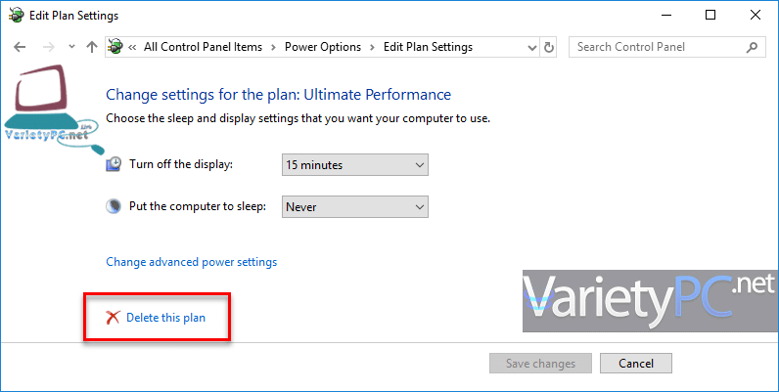Click the Cancel button
Viewport: 779px width, 392px height.
point(636,364)
